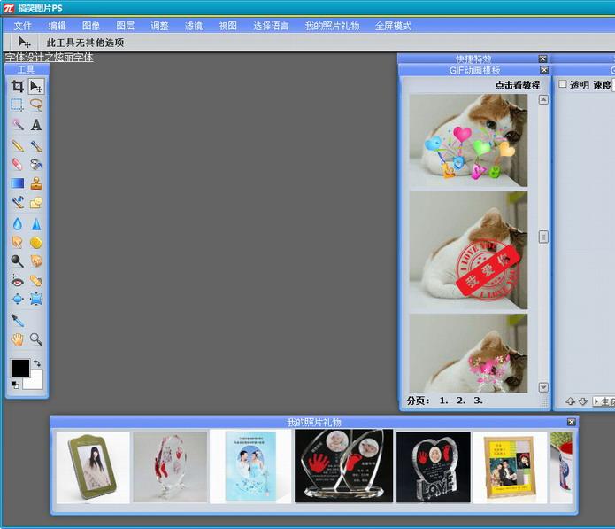Activate the Red Eye removal tool
Image resolution: width=615 pixels, height=529 pixels.
tap(17, 280)
